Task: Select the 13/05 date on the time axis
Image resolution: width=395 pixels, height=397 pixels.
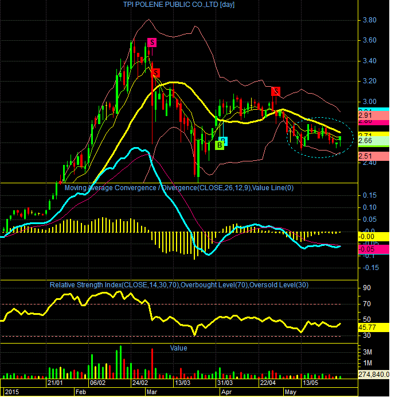Action: point(310,383)
